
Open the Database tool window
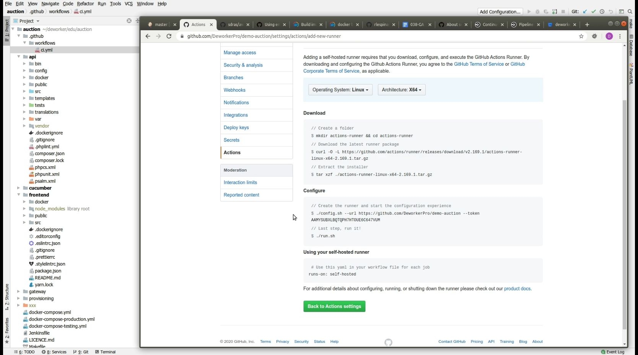(631, 45)
